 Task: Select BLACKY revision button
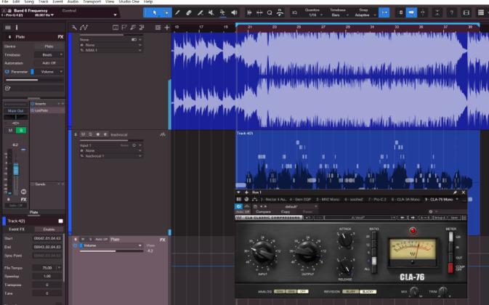pyautogui.click(x=368, y=292)
